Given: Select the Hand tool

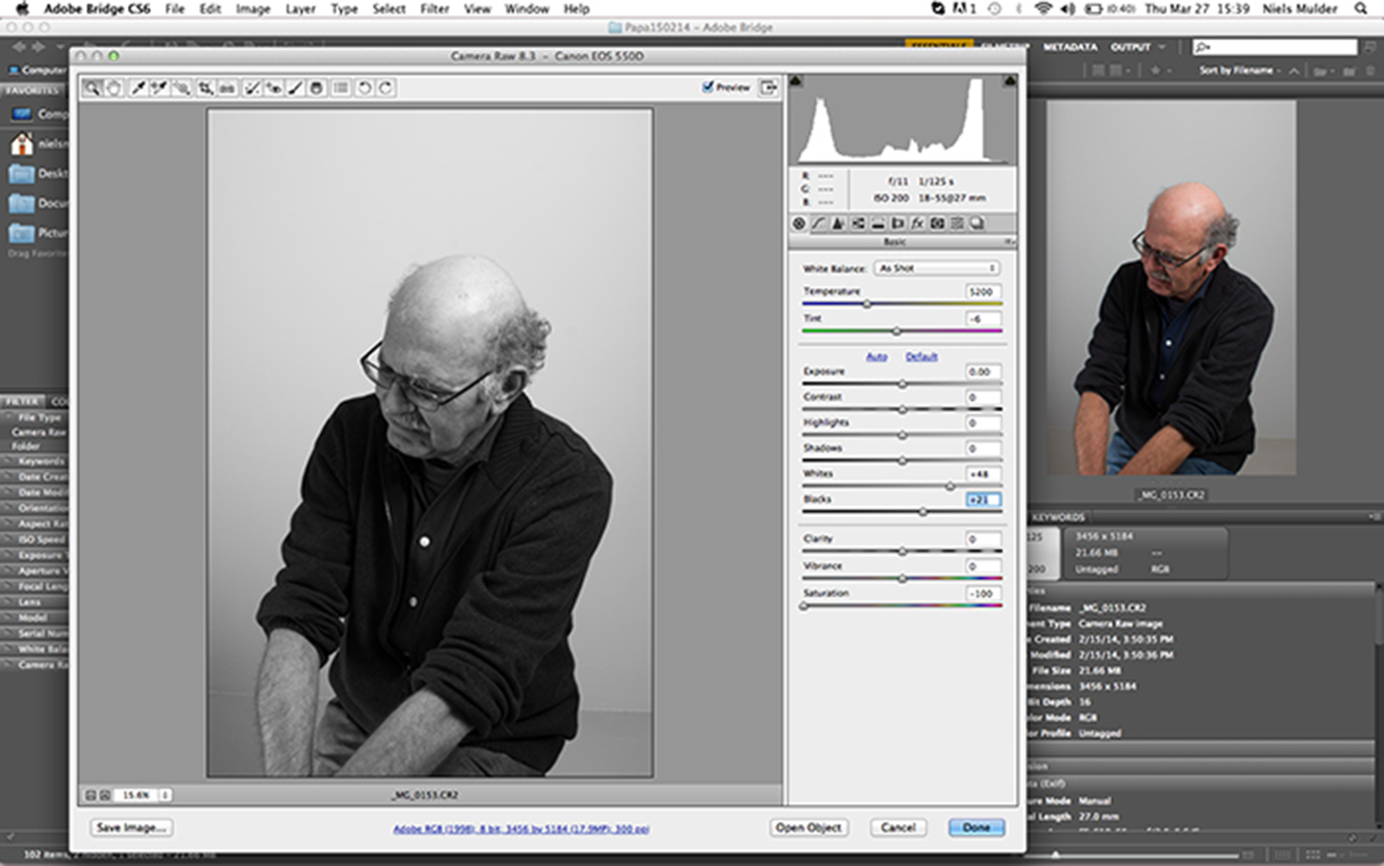Looking at the screenshot, I should pos(114,88).
